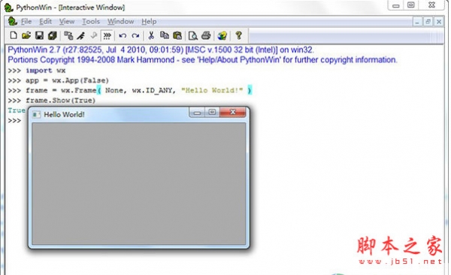Click the 'frame = wx.Frame(' code line
The image size is (451, 275).
[130, 91]
